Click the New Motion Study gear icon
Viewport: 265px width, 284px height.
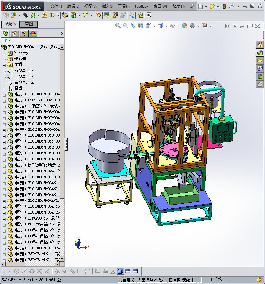pos(98,15)
